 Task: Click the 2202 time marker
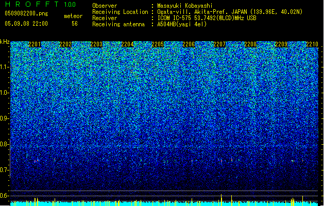pyautogui.click(x=65, y=44)
